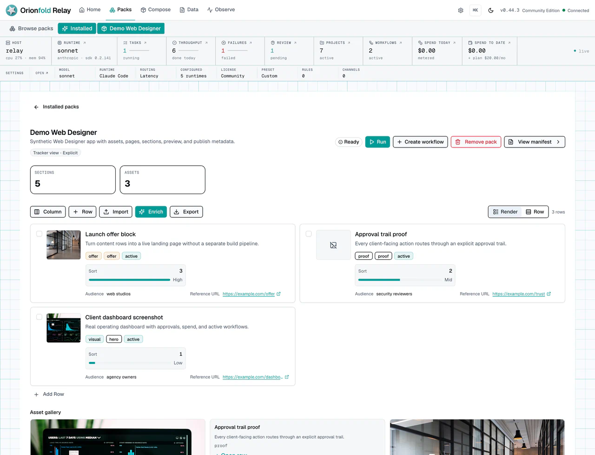Click the visual tag on Client dashboard
The image size is (595, 455).
tap(95, 340)
